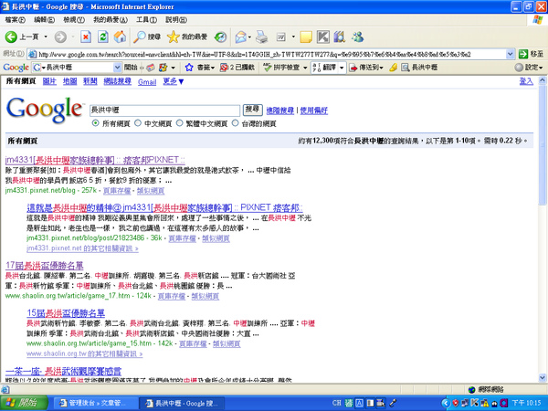Open the 17屆長洪盃優勝名單 result

tap(45, 266)
